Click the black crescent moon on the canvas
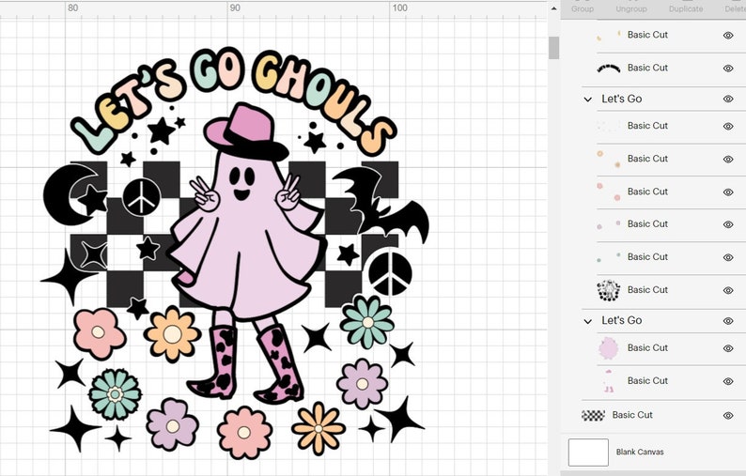Viewport: 746px width, 476px height. pyautogui.click(x=71, y=194)
